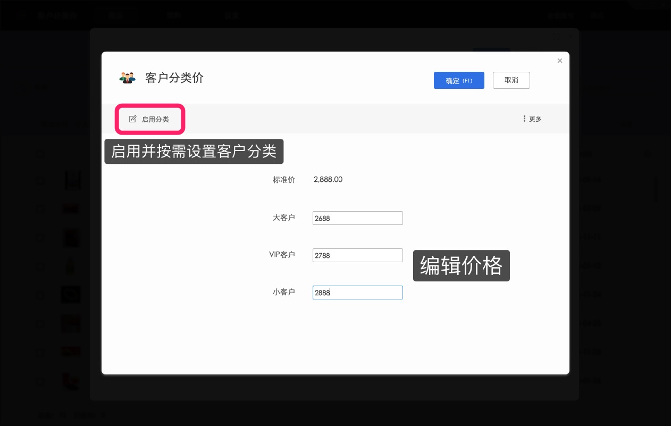
Task: Select the highlighted tab in the top menu bar
Action: [x=116, y=15]
